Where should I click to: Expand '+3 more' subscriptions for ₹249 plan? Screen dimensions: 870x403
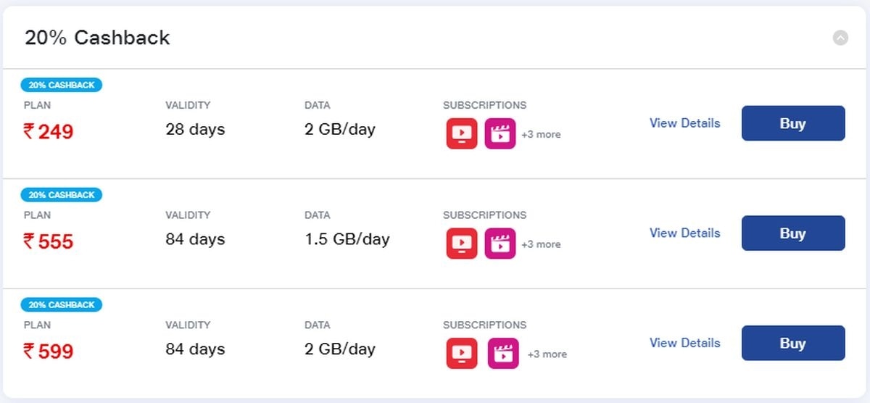tap(541, 134)
